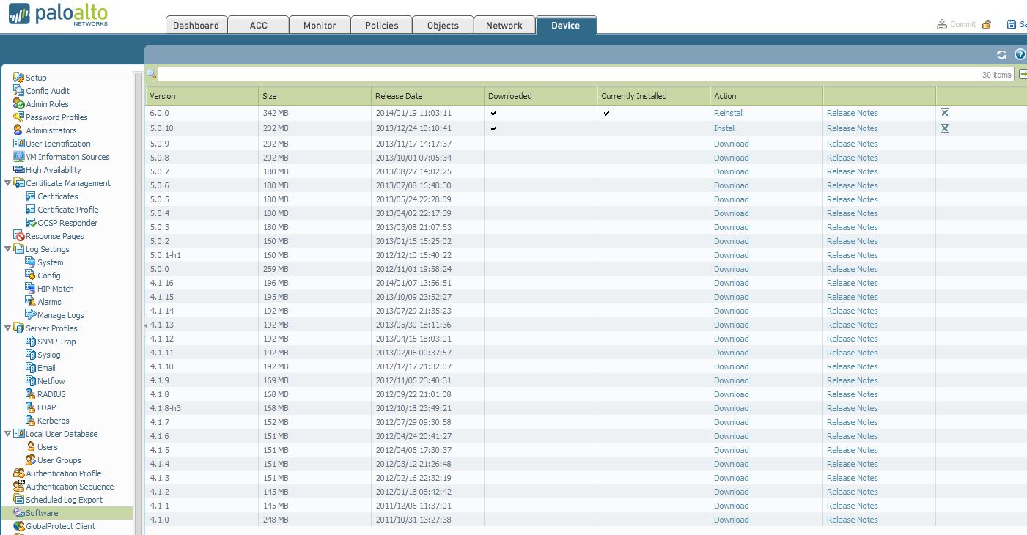Select Alarms under Log Settings
The image size is (1027, 535).
50,302
